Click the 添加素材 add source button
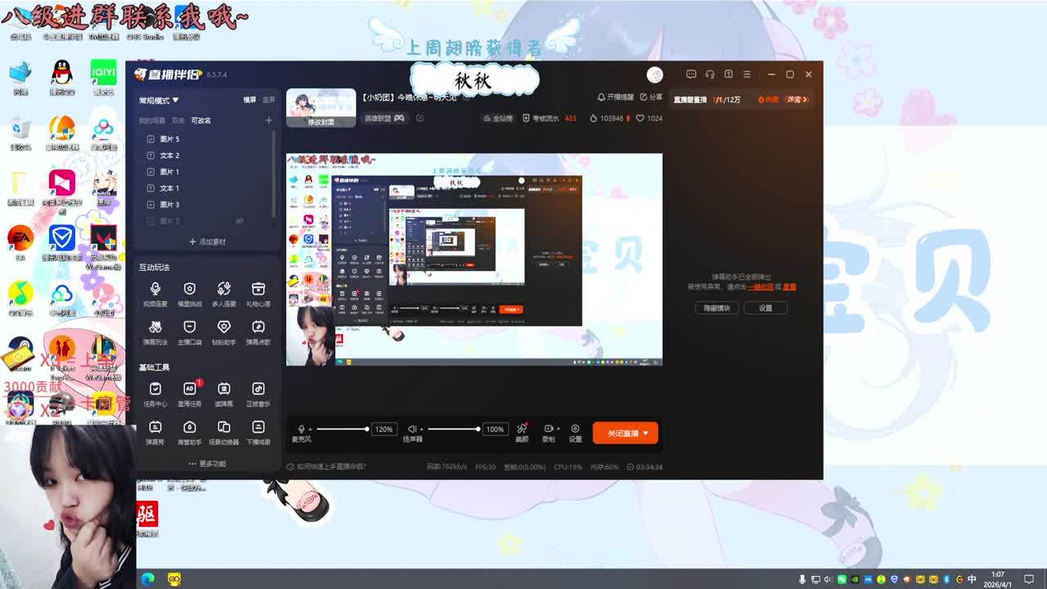 [208, 242]
